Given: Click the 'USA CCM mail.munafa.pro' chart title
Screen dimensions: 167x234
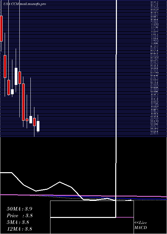Looking at the screenshot, I should 25,4.
